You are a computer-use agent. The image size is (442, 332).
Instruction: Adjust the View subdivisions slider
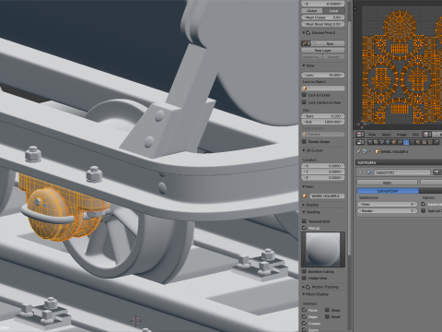point(388,204)
